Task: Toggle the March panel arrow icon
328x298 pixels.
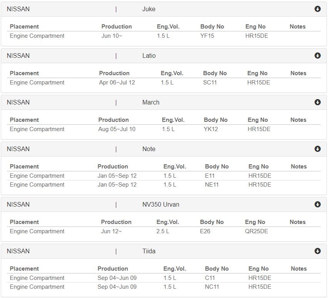Action: click(x=317, y=102)
